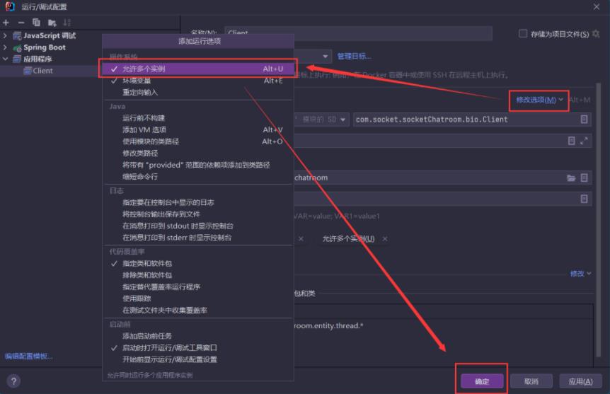This screenshot has width=610, height=394.
Task: Click the copy configuration icon
Action: pyautogui.click(x=36, y=23)
